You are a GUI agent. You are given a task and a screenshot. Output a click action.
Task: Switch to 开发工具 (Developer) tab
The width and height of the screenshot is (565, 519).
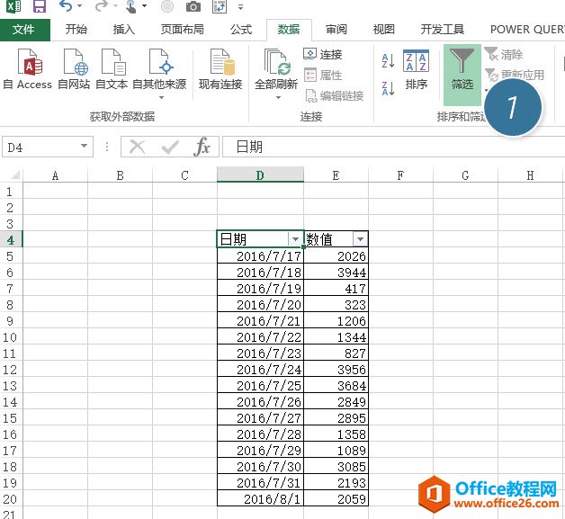tap(442, 29)
